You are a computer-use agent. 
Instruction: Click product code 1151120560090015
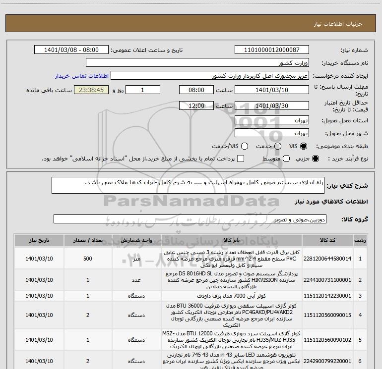click(x=327, y=315)
